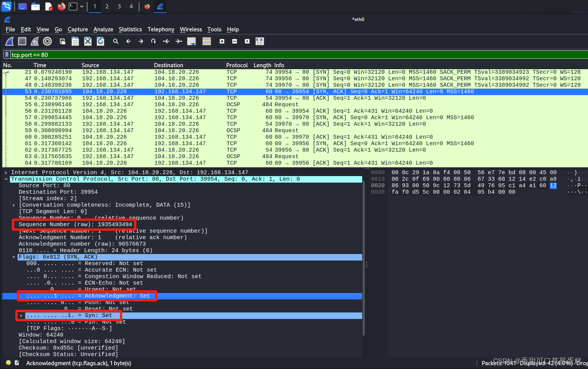Reset zoom to original size

[247, 41]
